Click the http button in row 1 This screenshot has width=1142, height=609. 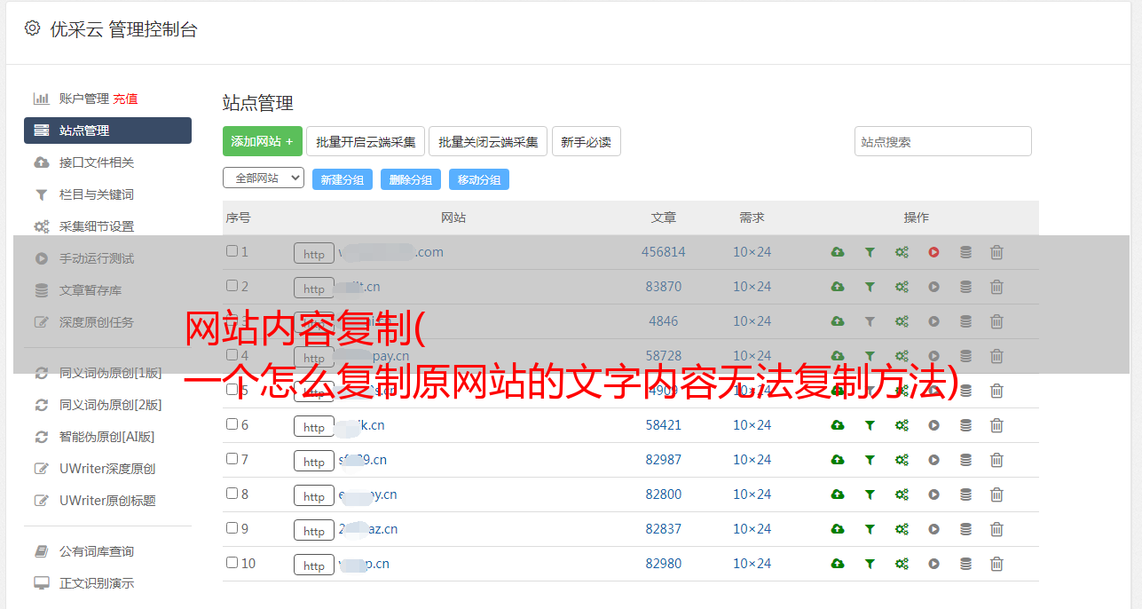[x=314, y=253]
